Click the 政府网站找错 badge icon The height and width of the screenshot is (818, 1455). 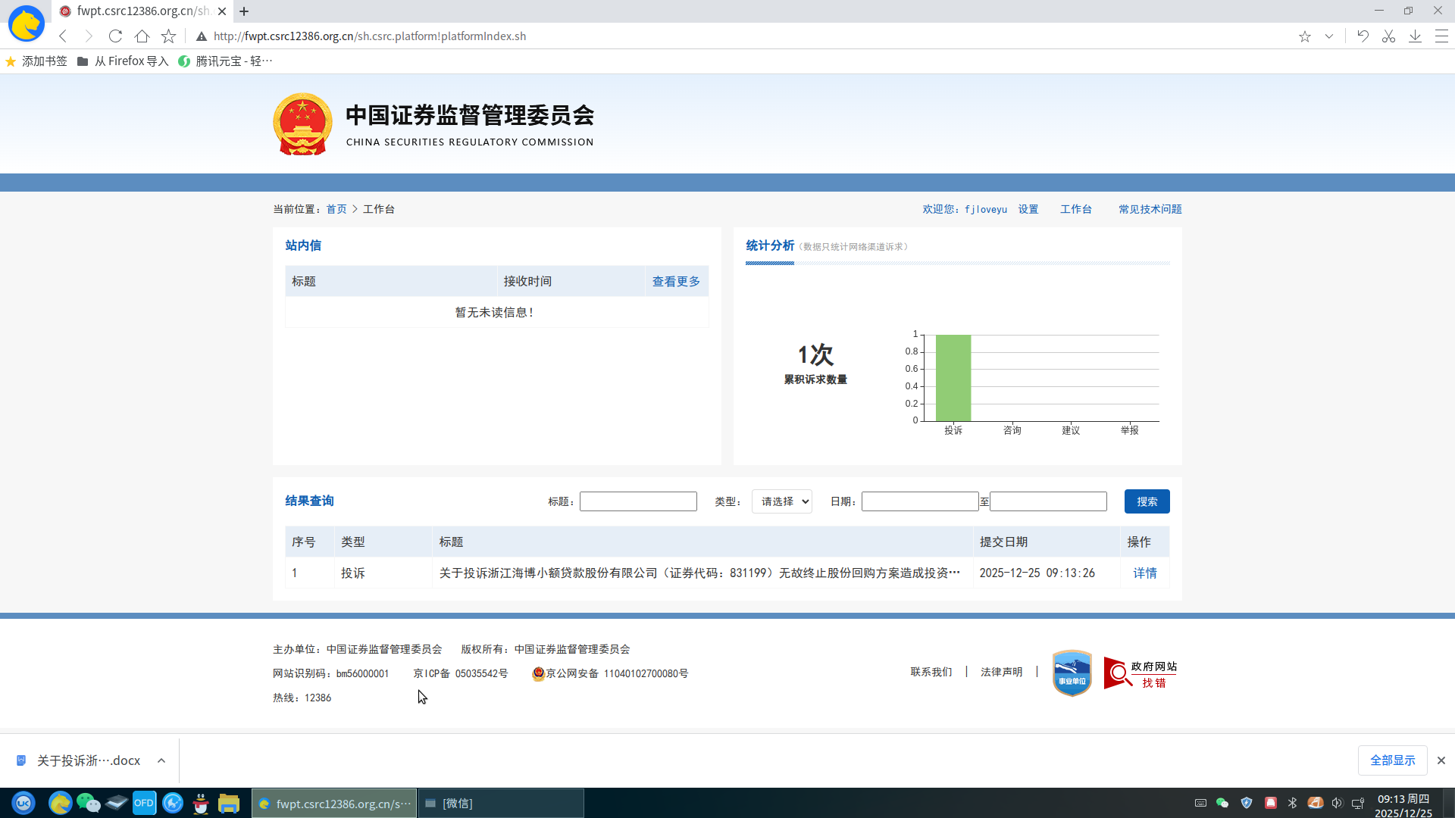click(x=1140, y=673)
